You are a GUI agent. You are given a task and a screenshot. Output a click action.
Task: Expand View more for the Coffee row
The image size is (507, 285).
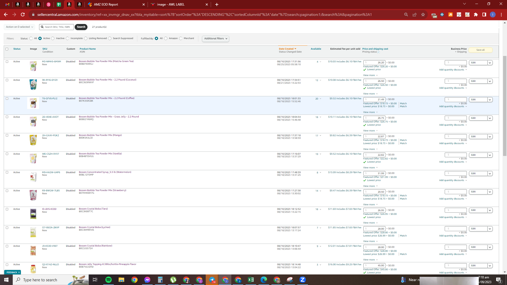[370, 112]
